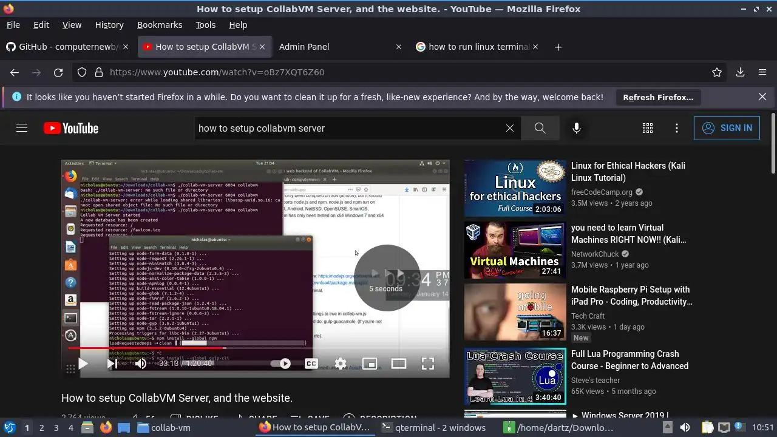The width and height of the screenshot is (777, 437).
Task: Skip to next video in player
Action: pyautogui.click(x=112, y=364)
